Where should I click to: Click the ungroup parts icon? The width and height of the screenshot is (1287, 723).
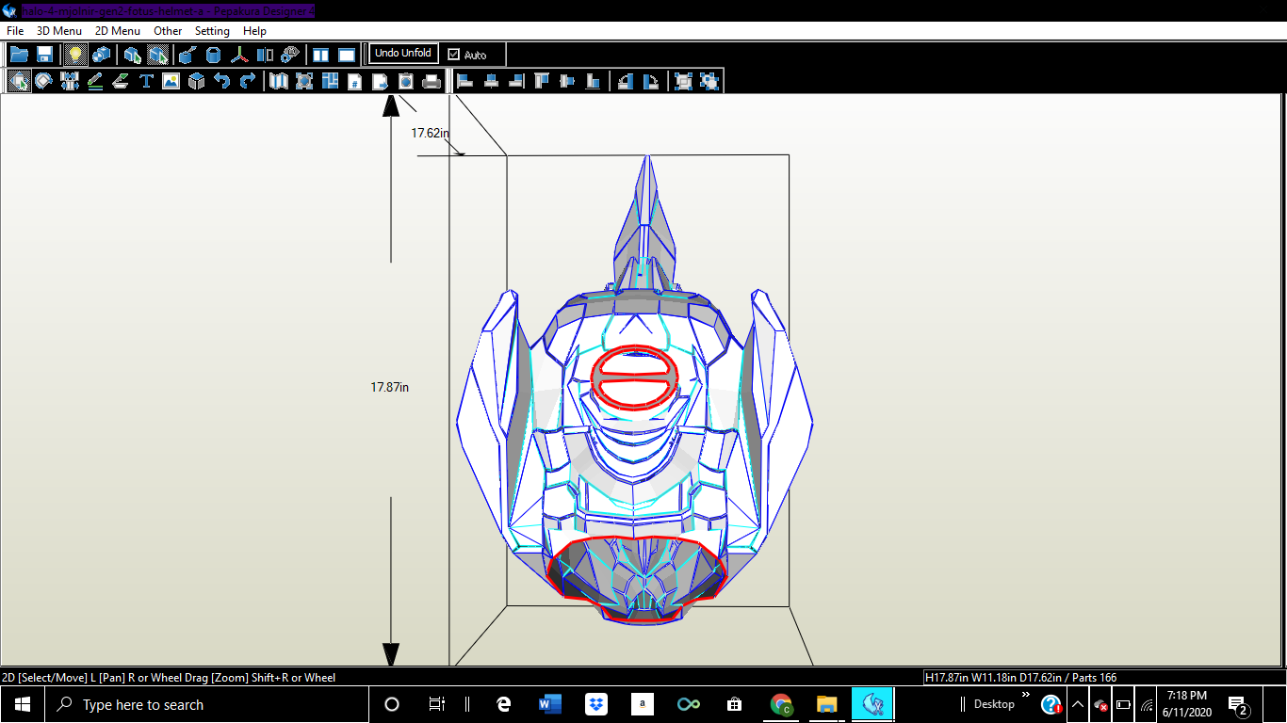(x=709, y=81)
